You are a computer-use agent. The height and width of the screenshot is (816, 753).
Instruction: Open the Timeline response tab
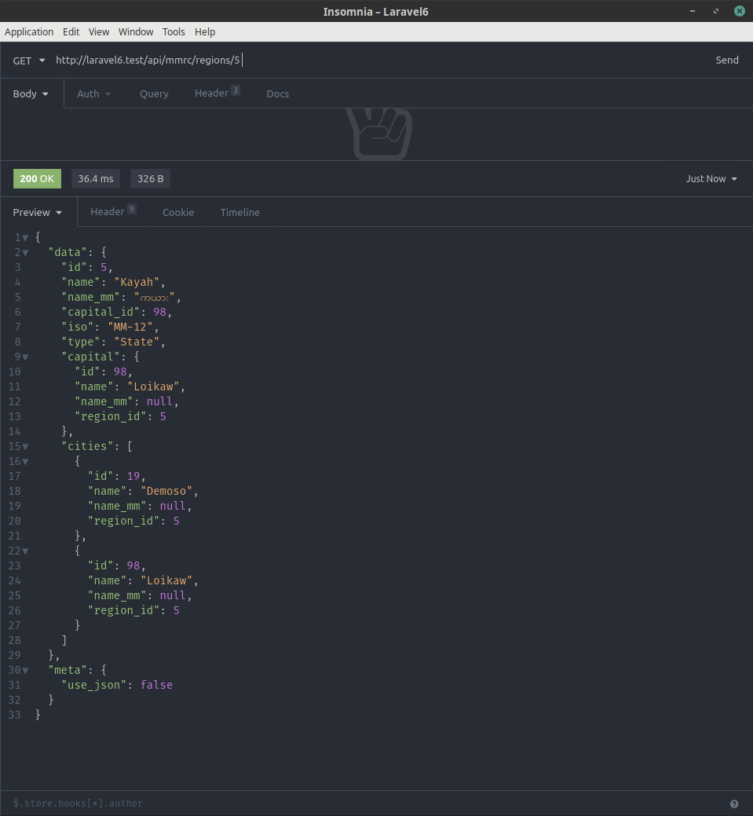click(x=240, y=212)
